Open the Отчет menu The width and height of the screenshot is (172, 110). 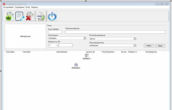pos(28,7)
